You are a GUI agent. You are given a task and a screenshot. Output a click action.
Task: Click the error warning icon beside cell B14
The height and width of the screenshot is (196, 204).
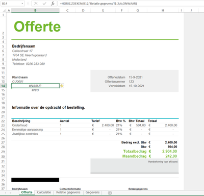pyautogui.click(x=62, y=86)
